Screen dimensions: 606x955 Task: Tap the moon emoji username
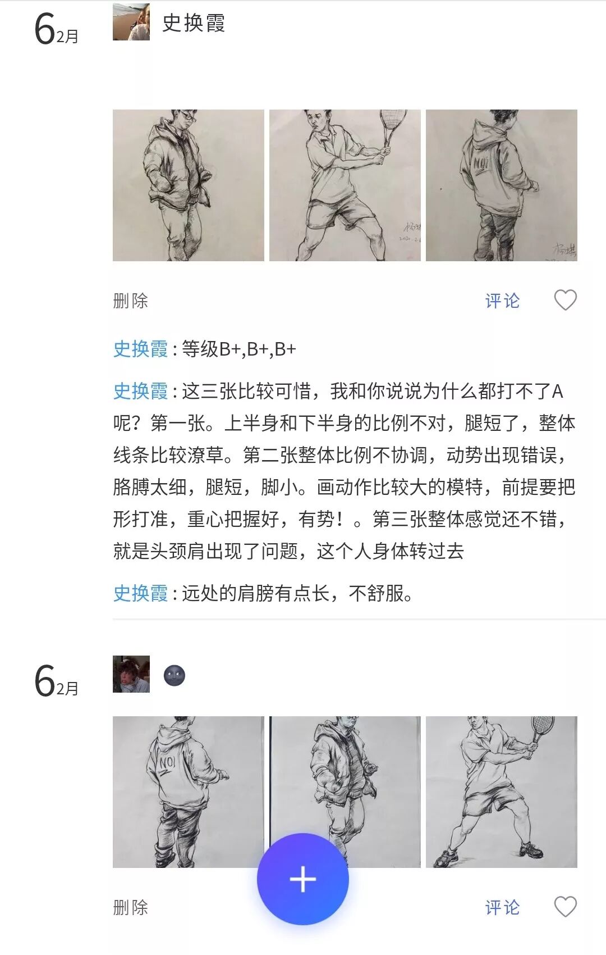coord(175,675)
